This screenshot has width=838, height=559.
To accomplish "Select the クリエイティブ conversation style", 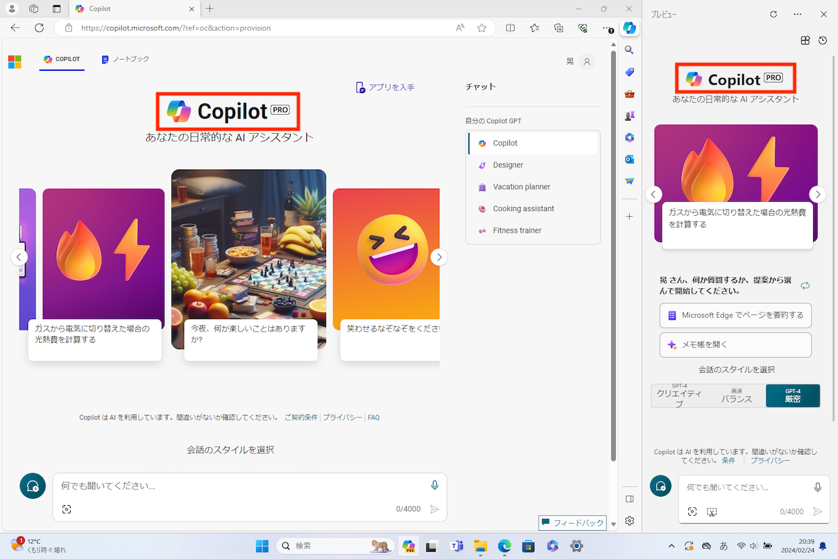I will [679, 396].
